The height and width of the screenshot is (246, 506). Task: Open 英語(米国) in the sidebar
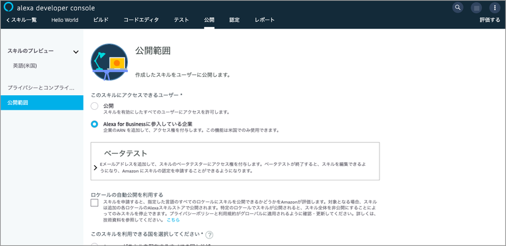[x=25, y=66]
